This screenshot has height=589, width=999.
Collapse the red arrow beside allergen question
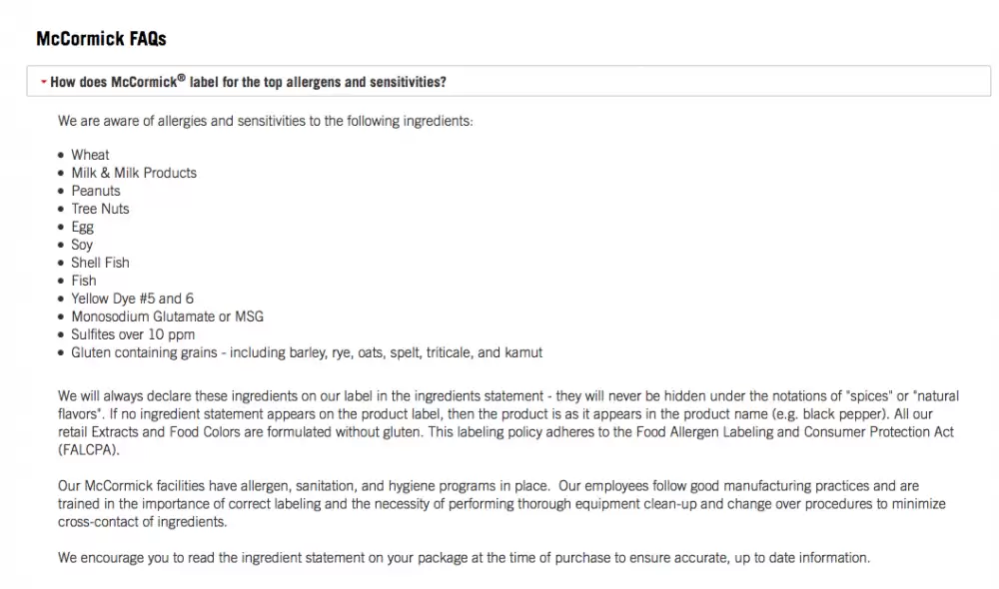click(x=43, y=82)
